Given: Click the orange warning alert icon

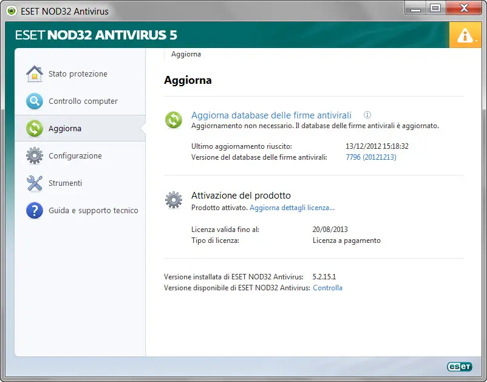Looking at the screenshot, I should [465, 35].
